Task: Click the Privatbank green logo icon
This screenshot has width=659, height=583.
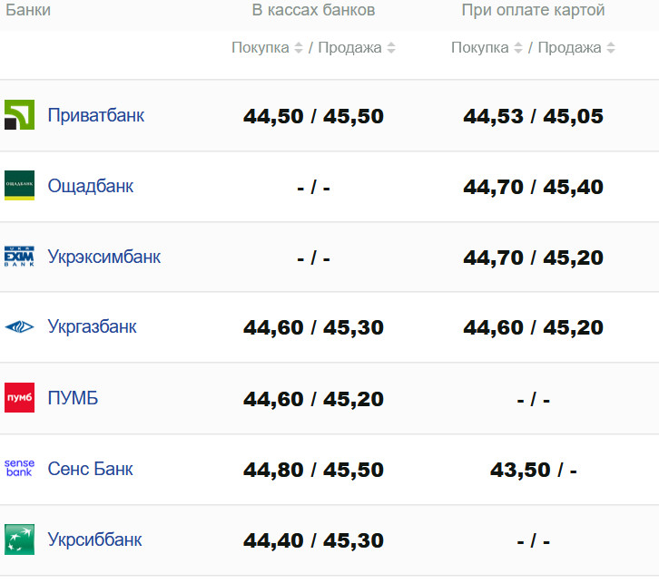Action: click(19, 115)
